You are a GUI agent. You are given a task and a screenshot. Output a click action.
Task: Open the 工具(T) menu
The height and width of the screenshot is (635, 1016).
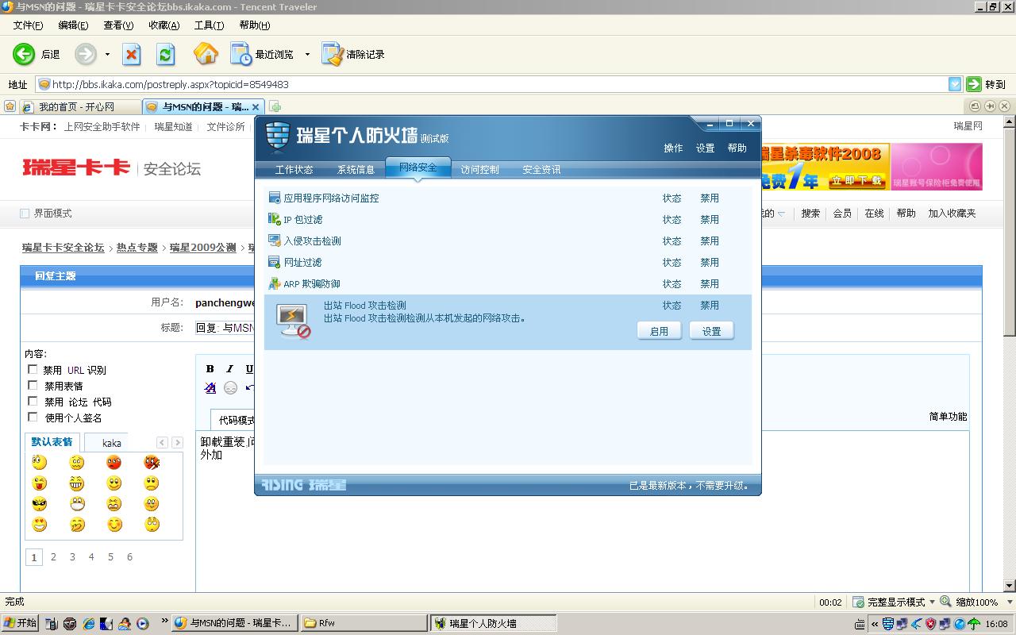(x=210, y=25)
